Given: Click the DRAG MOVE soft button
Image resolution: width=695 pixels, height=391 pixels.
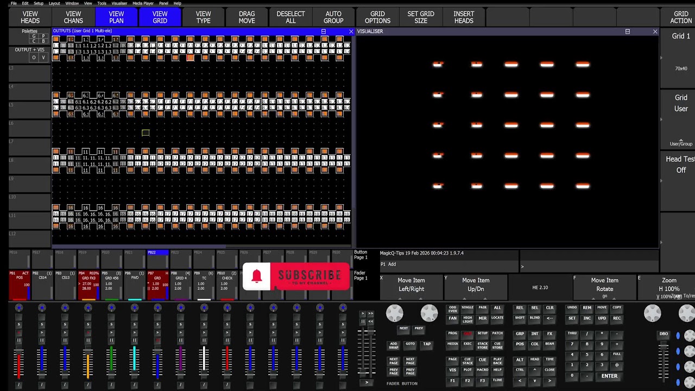Looking at the screenshot, I should pos(247,17).
